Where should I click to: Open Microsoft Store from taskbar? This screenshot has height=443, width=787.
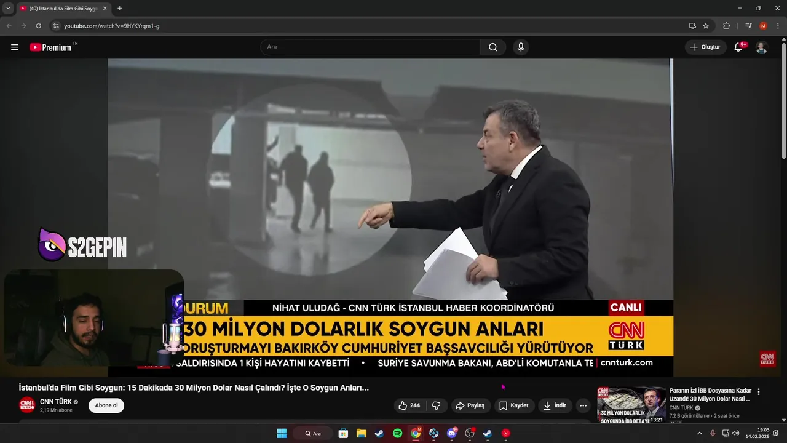coord(343,433)
